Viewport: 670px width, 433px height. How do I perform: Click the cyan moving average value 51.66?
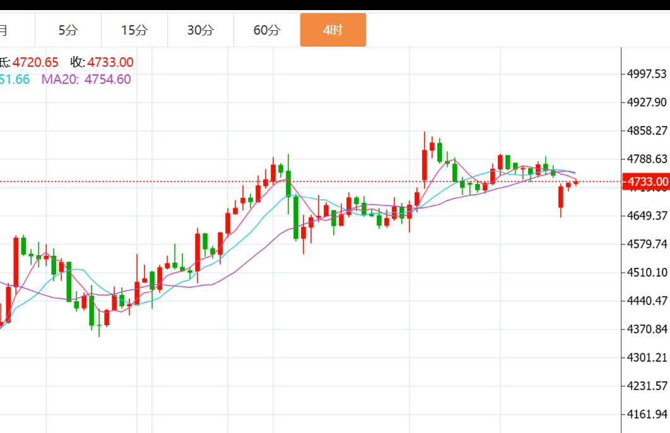pyautogui.click(x=14, y=79)
